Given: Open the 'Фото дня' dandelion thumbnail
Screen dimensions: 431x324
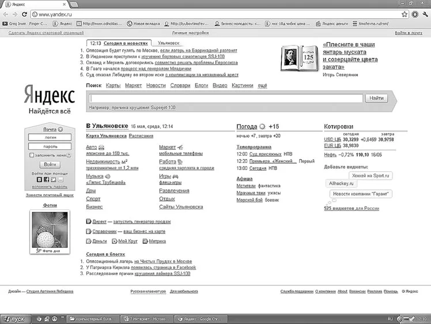Looking at the screenshot, I should tap(50, 229).
